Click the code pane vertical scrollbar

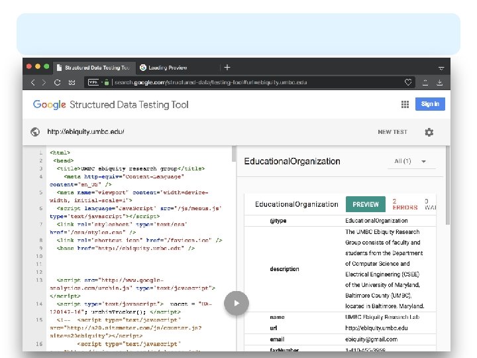[x=234, y=154]
